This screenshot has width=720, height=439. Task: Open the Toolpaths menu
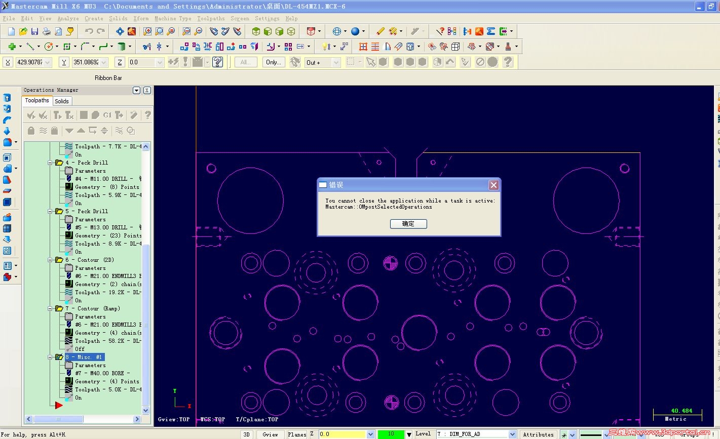point(211,19)
